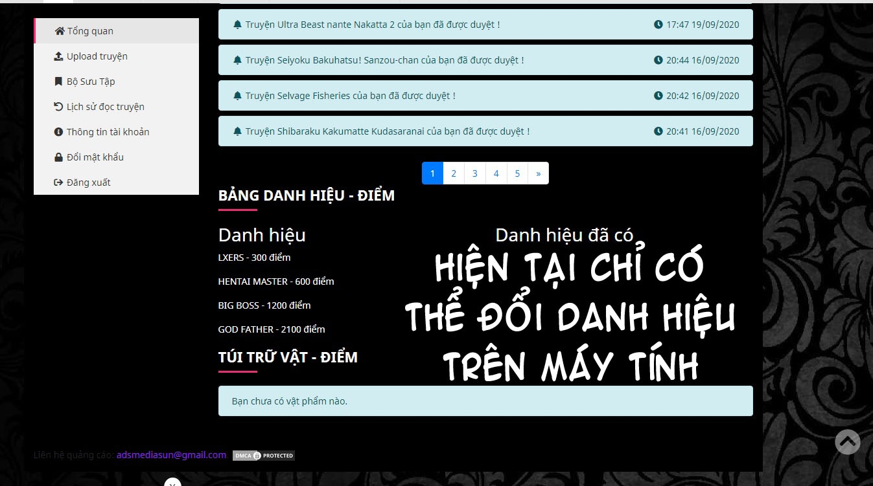Click the » next page control
This screenshot has height=486, width=873.
(538, 173)
